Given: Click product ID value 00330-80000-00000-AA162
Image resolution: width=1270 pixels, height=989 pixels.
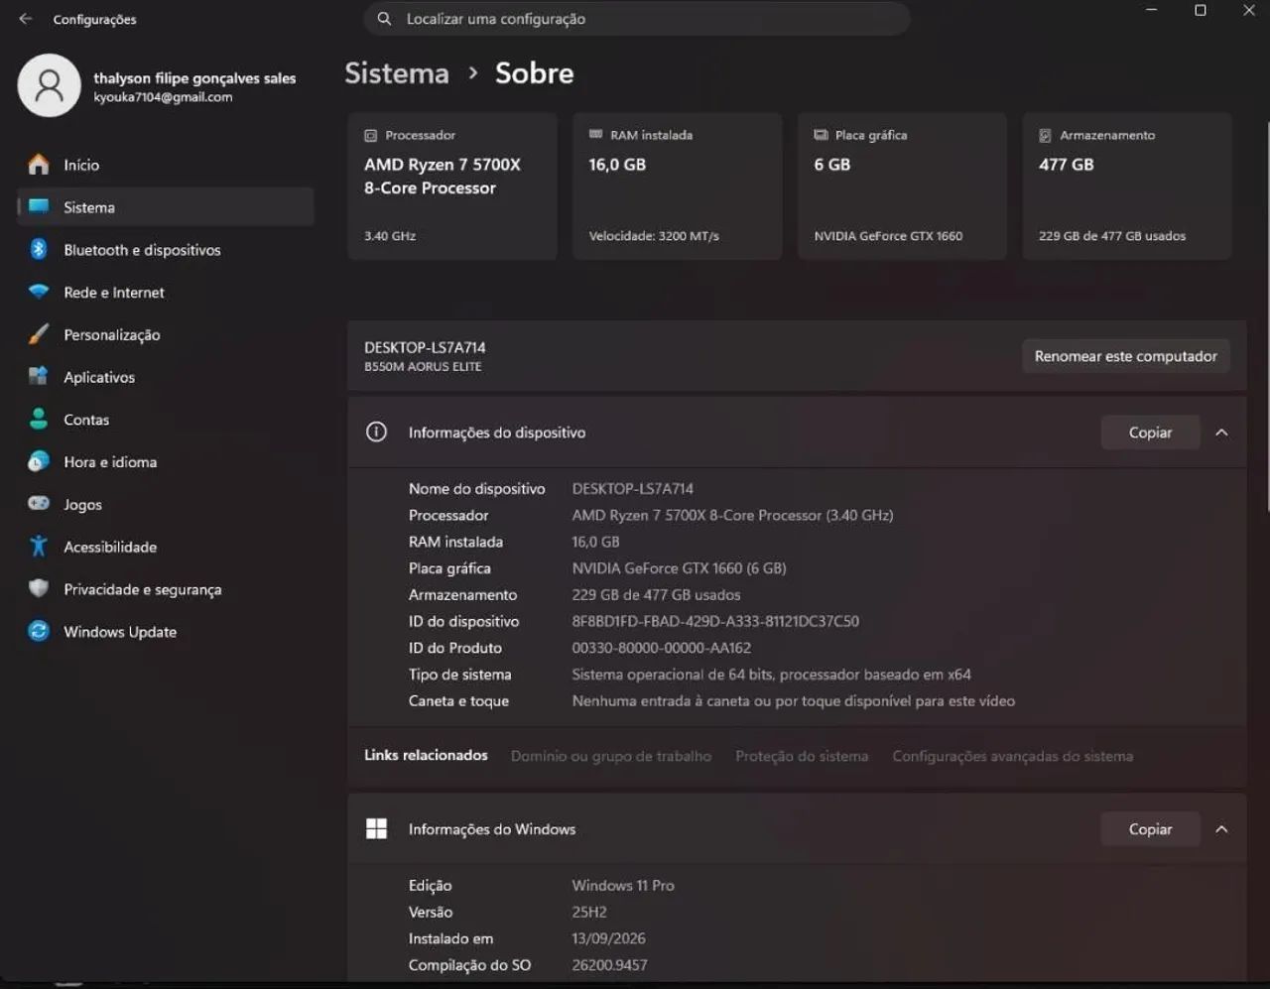Looking at the screenshot, I should point(661,648).
